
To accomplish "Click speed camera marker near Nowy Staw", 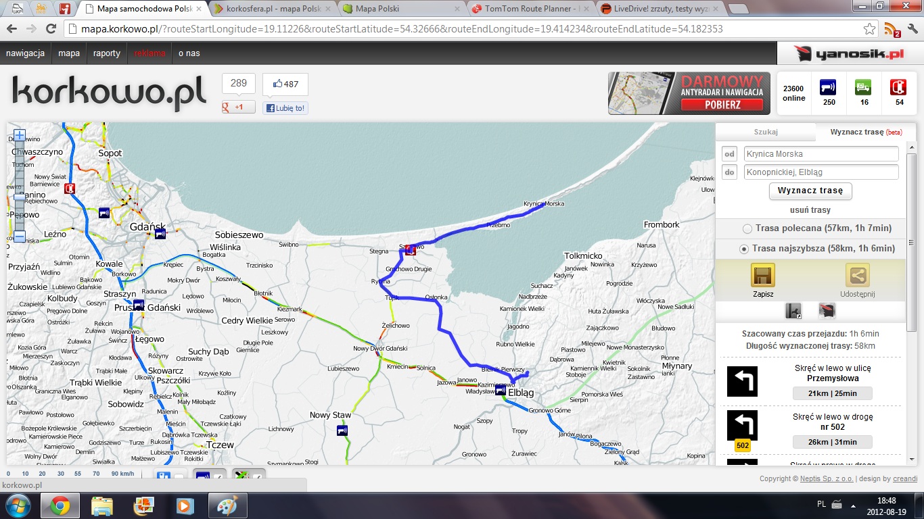I will (342, 430).
